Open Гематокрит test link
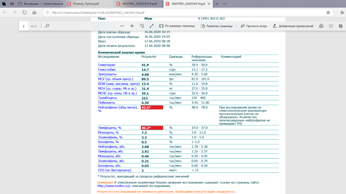Screen dimensions: 346x194 pos(107,65)
